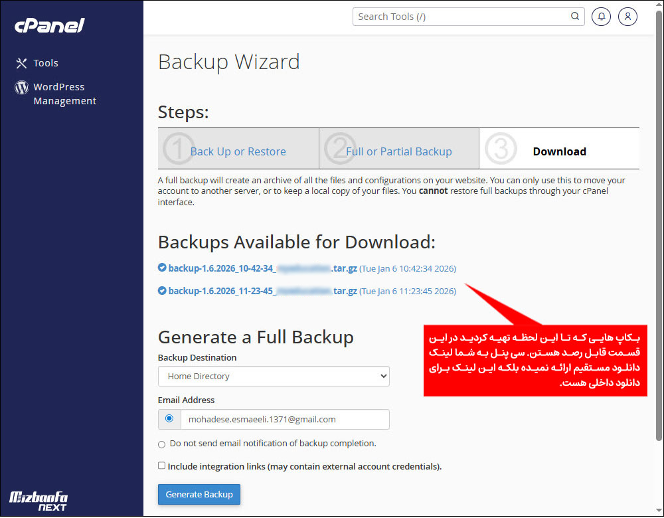
Task: Go to Full or Partial Backup step
Action: (398, 151)
